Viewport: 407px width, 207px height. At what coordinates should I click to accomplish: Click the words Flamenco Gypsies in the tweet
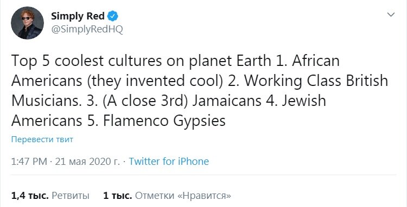[x=164, y=121]
